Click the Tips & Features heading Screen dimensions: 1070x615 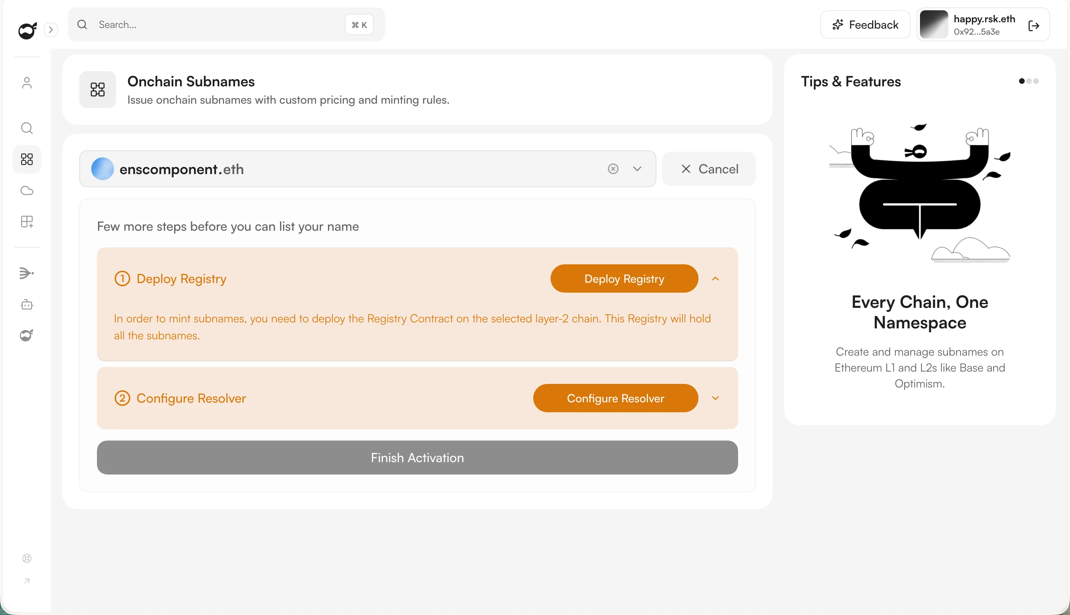pos(851,81)
